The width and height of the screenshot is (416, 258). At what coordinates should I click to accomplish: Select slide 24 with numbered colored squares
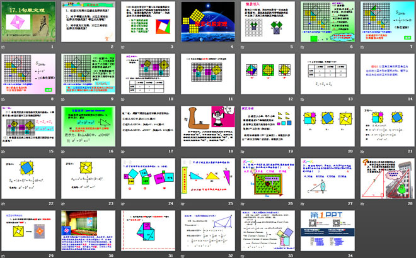pos(148,179)
